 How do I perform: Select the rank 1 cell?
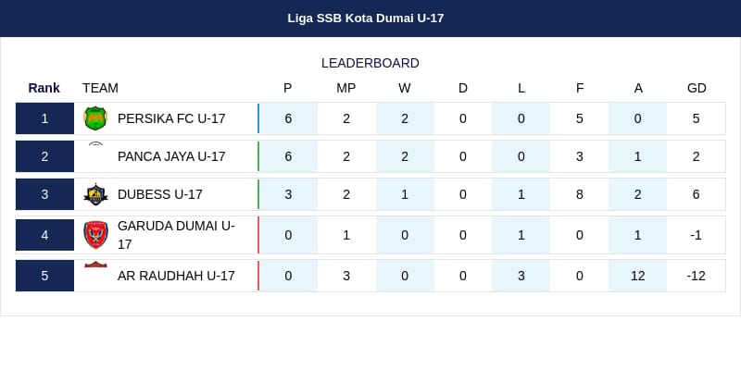(x=44, y=118)
